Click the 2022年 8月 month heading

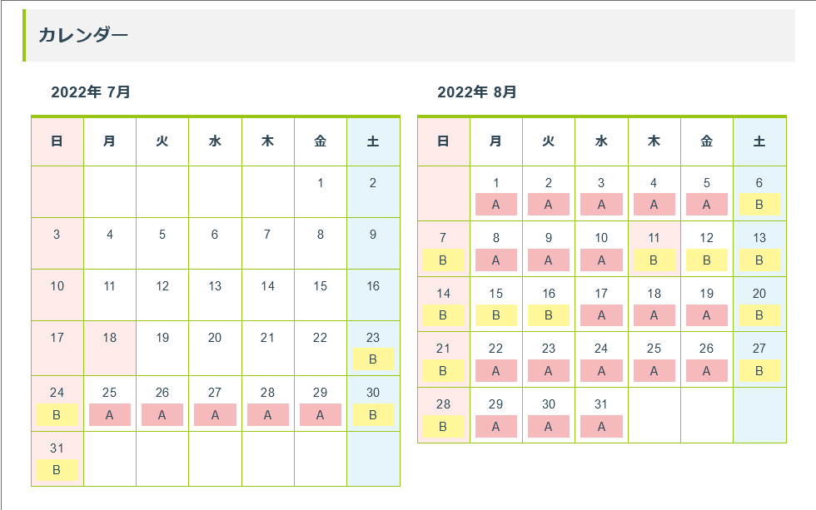coord(477,92)
